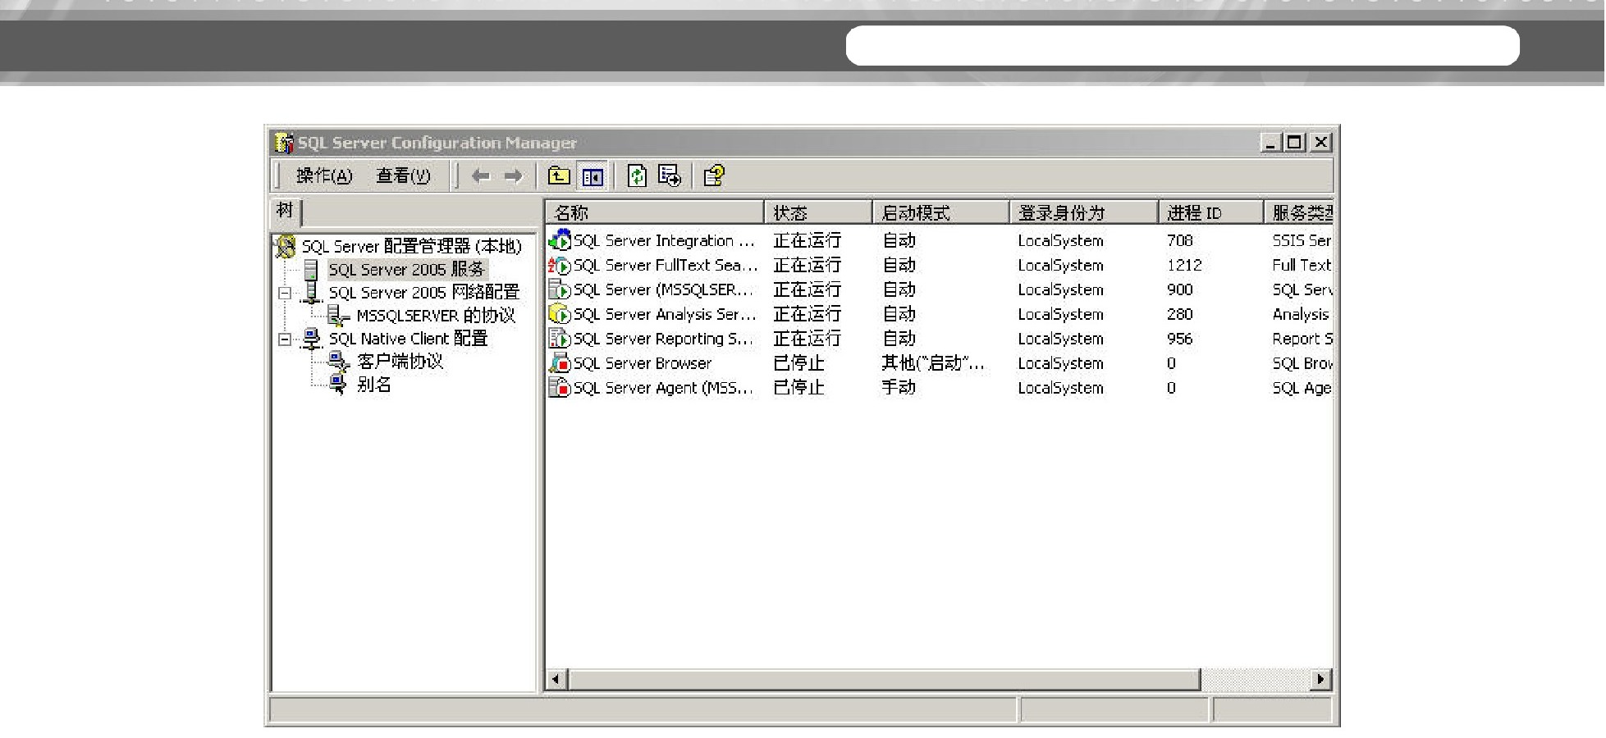Select 别名 tree node
Screen dimensions: 1606x738
tap(373, 384)
